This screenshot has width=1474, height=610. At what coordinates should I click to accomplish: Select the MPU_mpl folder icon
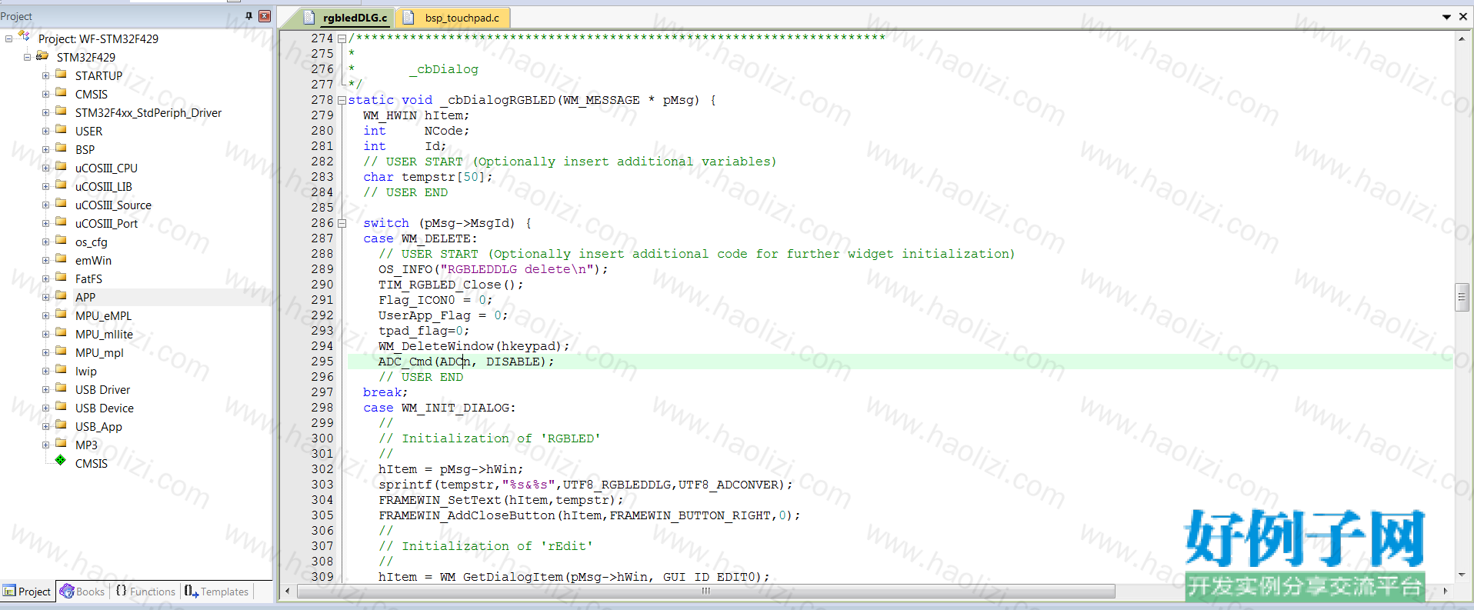[x=61, y=352]
